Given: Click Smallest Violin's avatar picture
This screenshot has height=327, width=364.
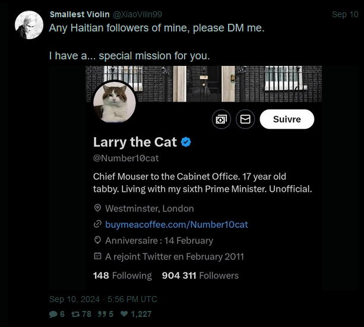Looking at the screenshot, I should tap(29, 25).
